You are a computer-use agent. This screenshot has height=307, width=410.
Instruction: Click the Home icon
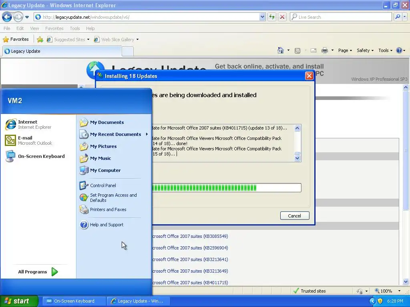pyautogui.click(x=281, y=50)
